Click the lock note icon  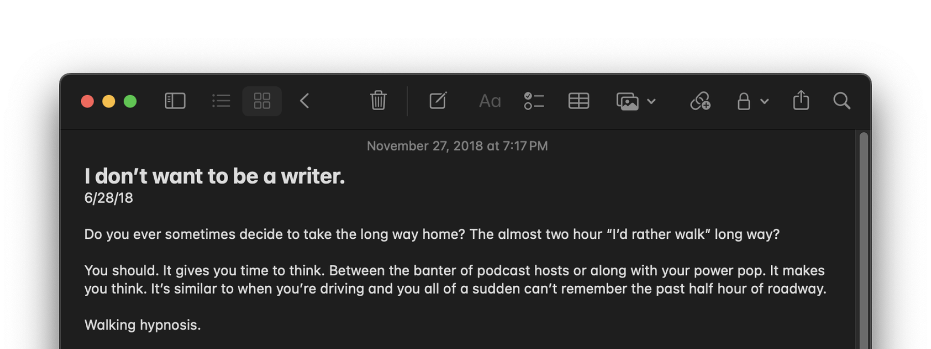click(x=744, y=101)
